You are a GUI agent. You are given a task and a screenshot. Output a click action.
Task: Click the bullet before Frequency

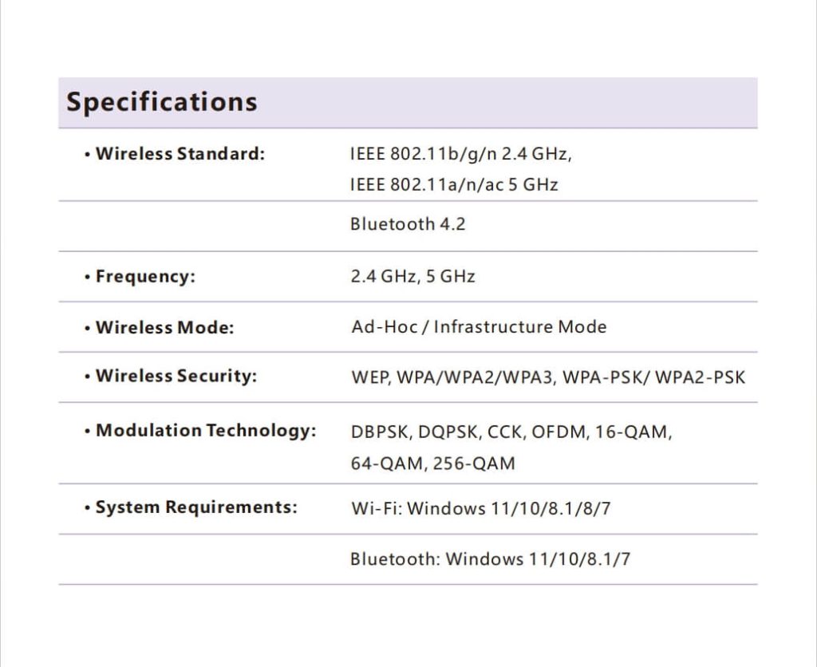click(x=87, y=278)
